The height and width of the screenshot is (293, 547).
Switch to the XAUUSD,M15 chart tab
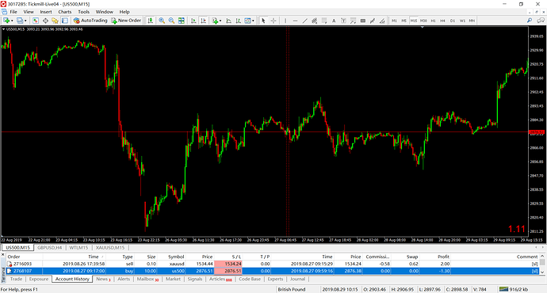click(x=110, y=248)
